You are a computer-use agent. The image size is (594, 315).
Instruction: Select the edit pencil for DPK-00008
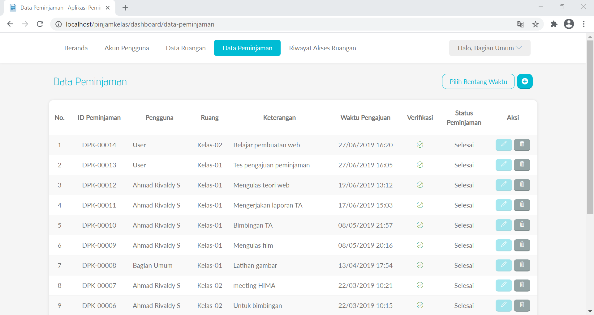(504, 265)
